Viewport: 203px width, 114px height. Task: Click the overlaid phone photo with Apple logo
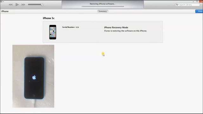click(x=33, y=76)
